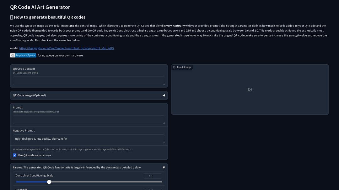Click the Params accordion header text

[77, 167]
